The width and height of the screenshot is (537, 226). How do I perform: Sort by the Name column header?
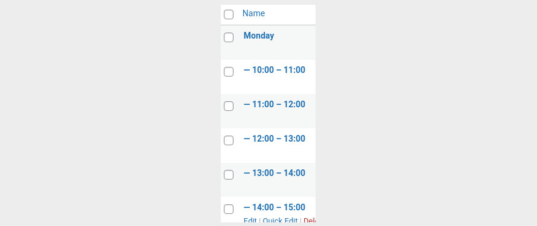point(253,13)
